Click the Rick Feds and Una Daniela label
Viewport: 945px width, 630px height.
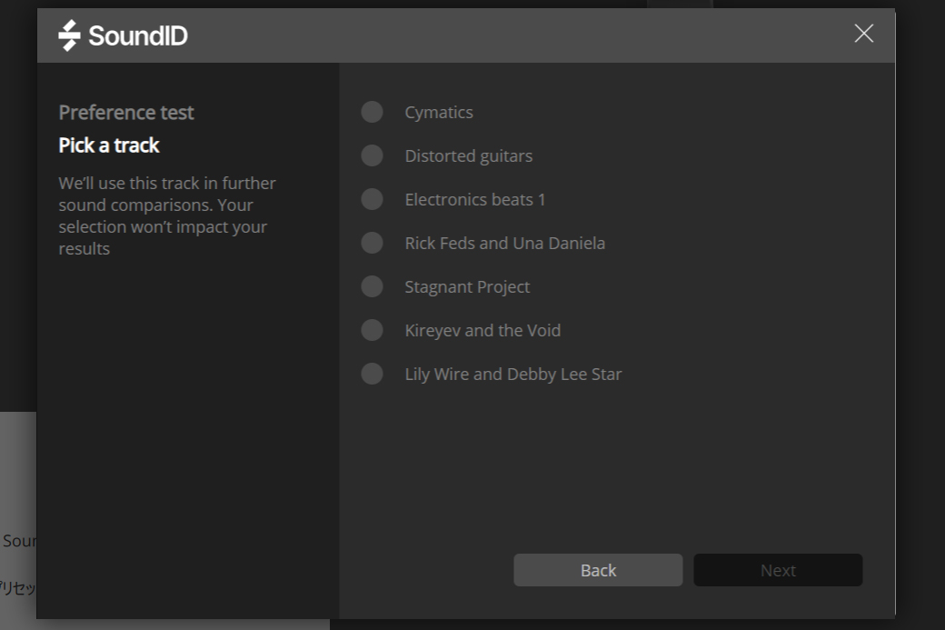tap(505, 243)
